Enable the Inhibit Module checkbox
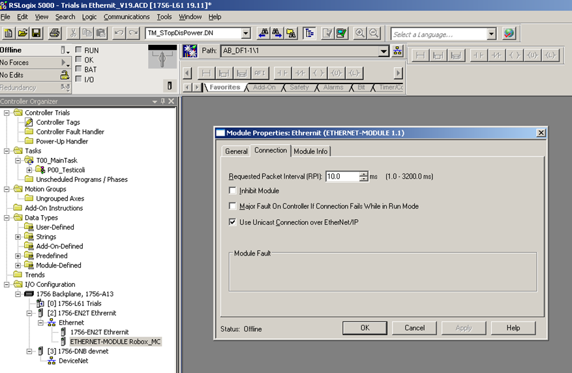Screen dimensions: 572x373 point(232,190)
